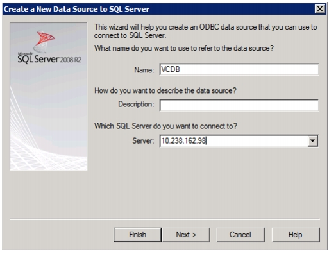Click the wizard ODBC introduction text
The width and height of the screenshot is (329, 263).
205,31
